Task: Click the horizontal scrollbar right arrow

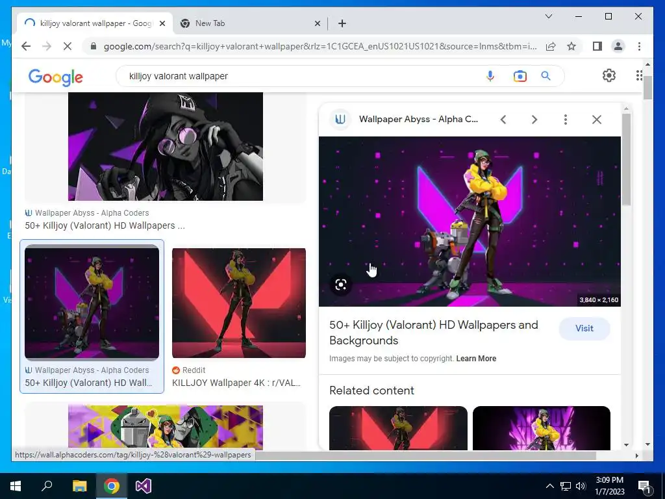Action: (x=636, y=455)
